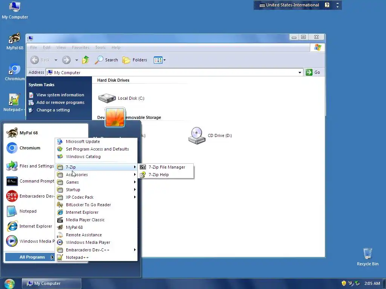Open Remote Assistance

[x=96, y=235]
